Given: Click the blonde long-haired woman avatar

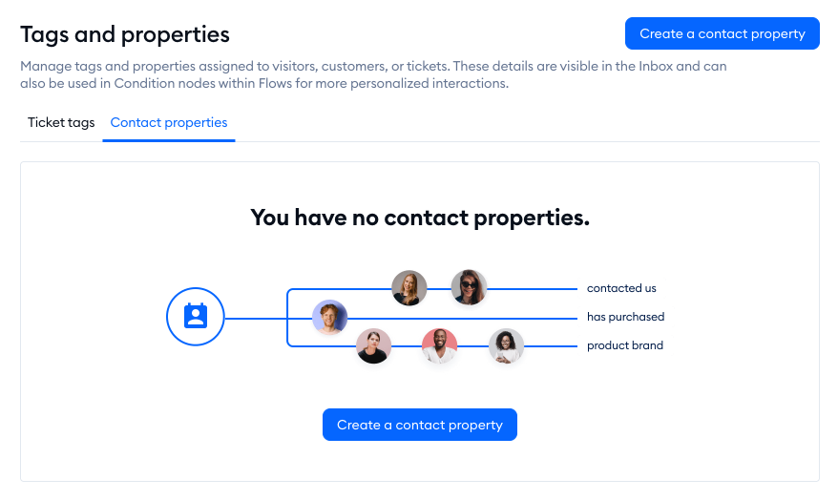Looking at the screenshot, I should point(409,287).
